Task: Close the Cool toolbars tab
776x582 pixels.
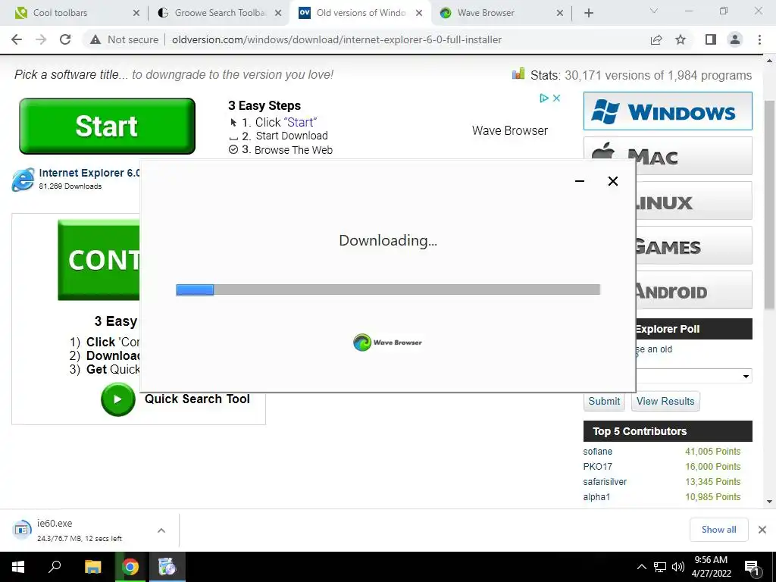Action: point(136,13)
